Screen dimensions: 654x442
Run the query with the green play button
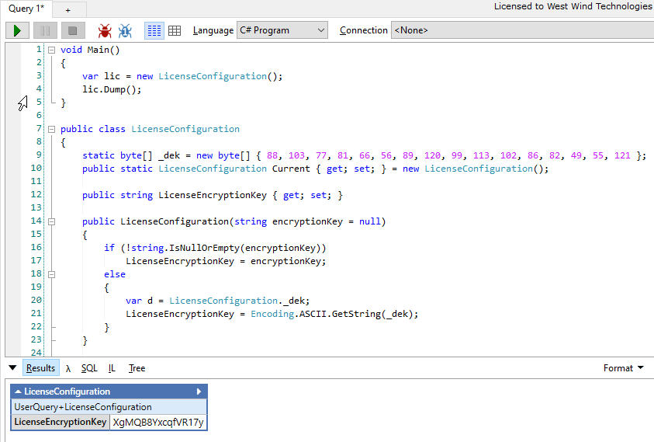[x=17, y=30]
